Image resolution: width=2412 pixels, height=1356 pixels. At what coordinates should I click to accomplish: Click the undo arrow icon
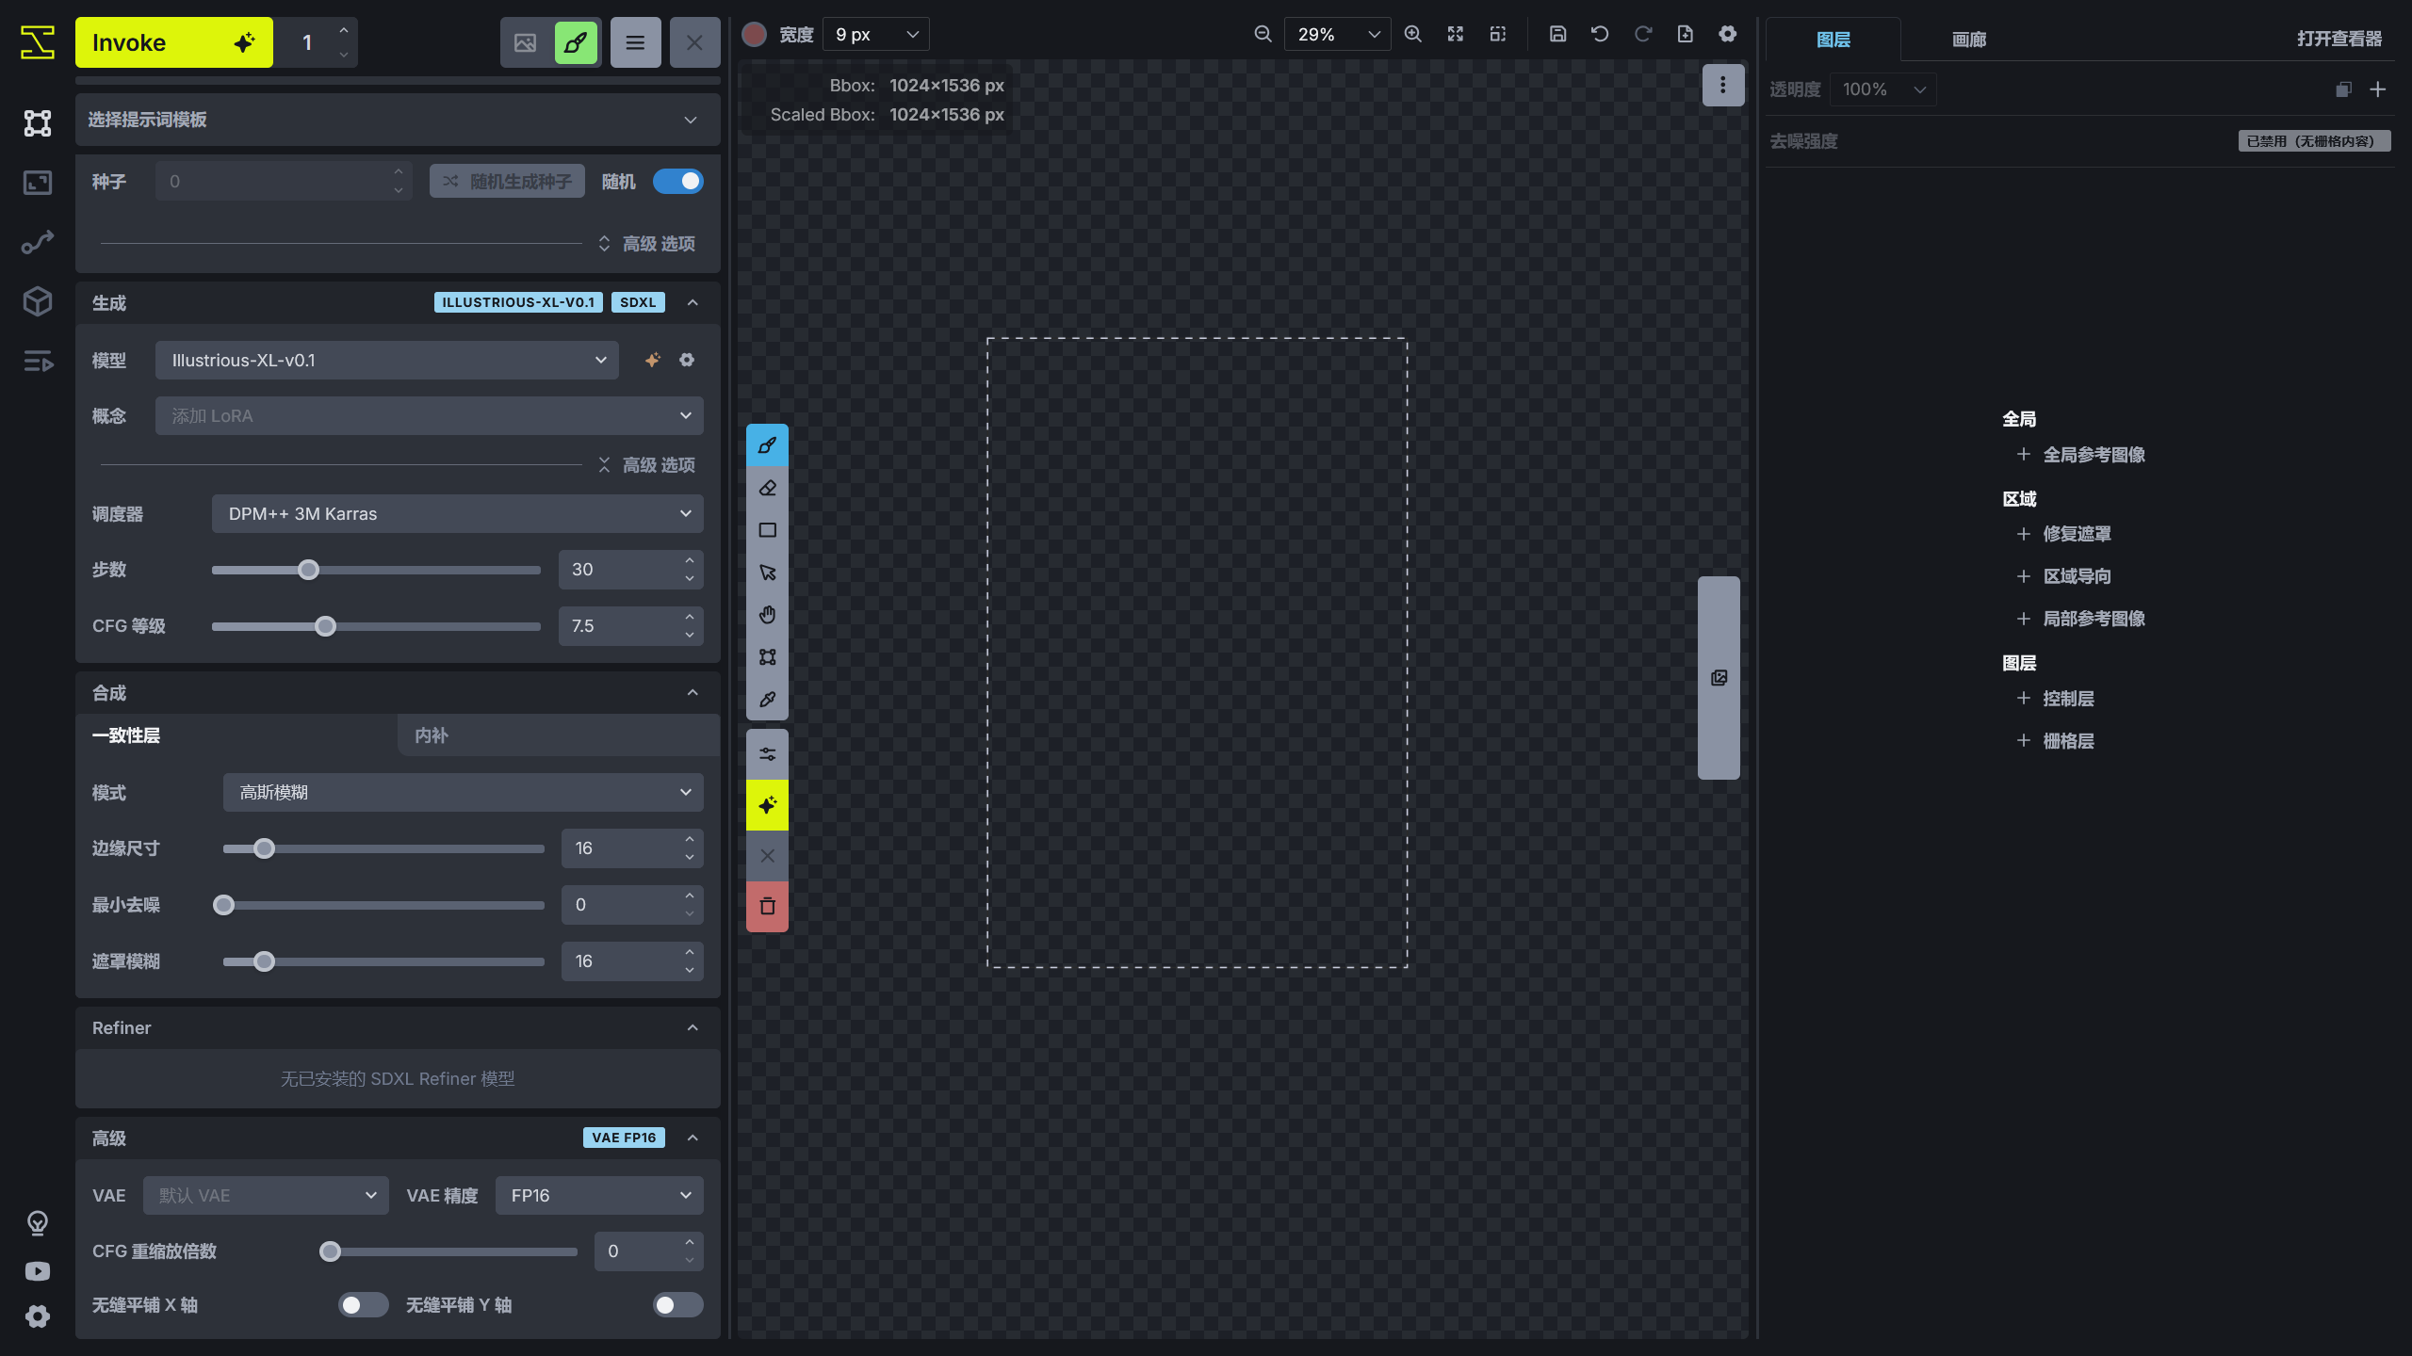pos(1600,35)
